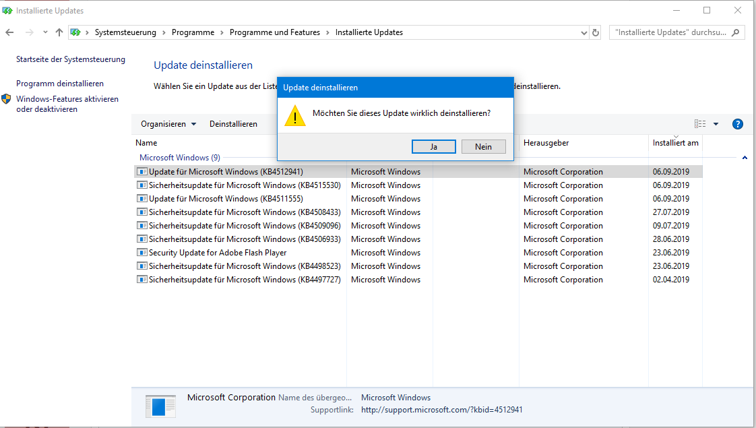Go back with the left arrow
The height and width of the screenshot is (428, 756).
[x=9, y=32]
